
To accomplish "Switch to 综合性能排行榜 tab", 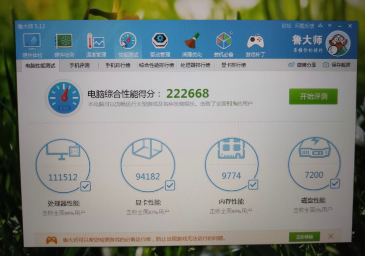I will pyautogui.click(x=156, y=65).
